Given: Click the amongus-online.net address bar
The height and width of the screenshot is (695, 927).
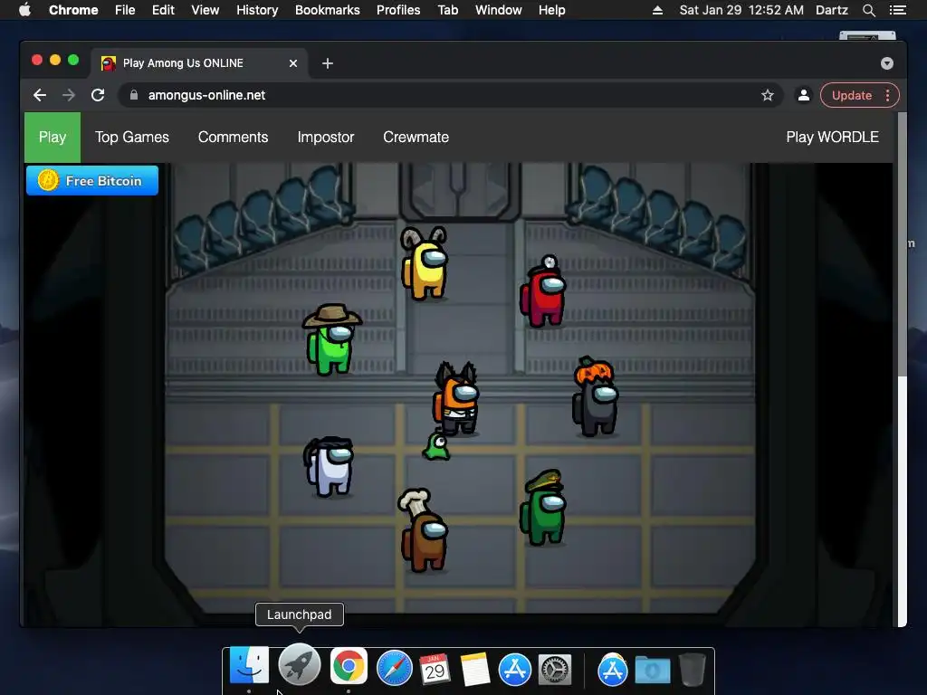Looking at the screenshot, I should 449,95.
